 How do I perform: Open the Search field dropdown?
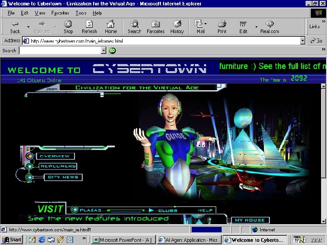(104, 50)
